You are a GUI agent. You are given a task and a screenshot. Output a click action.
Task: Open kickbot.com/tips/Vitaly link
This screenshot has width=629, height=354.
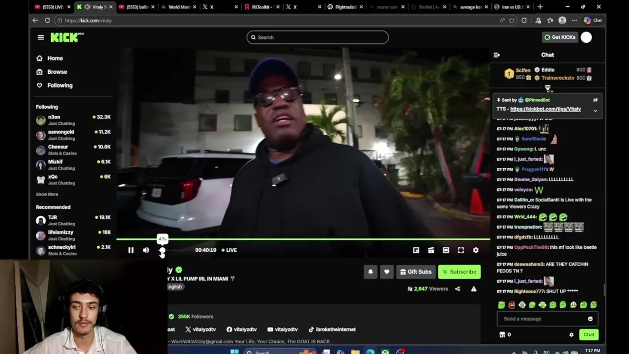pos(545,109)
